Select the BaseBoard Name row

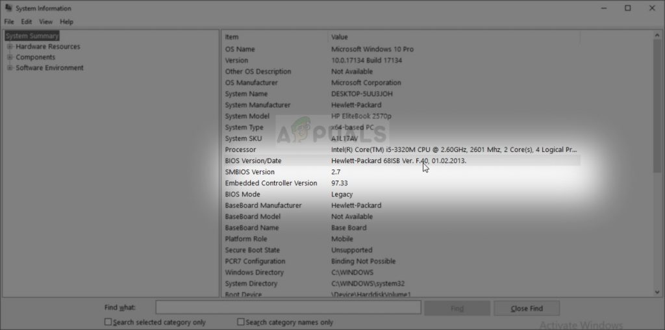tap(401, 228)
